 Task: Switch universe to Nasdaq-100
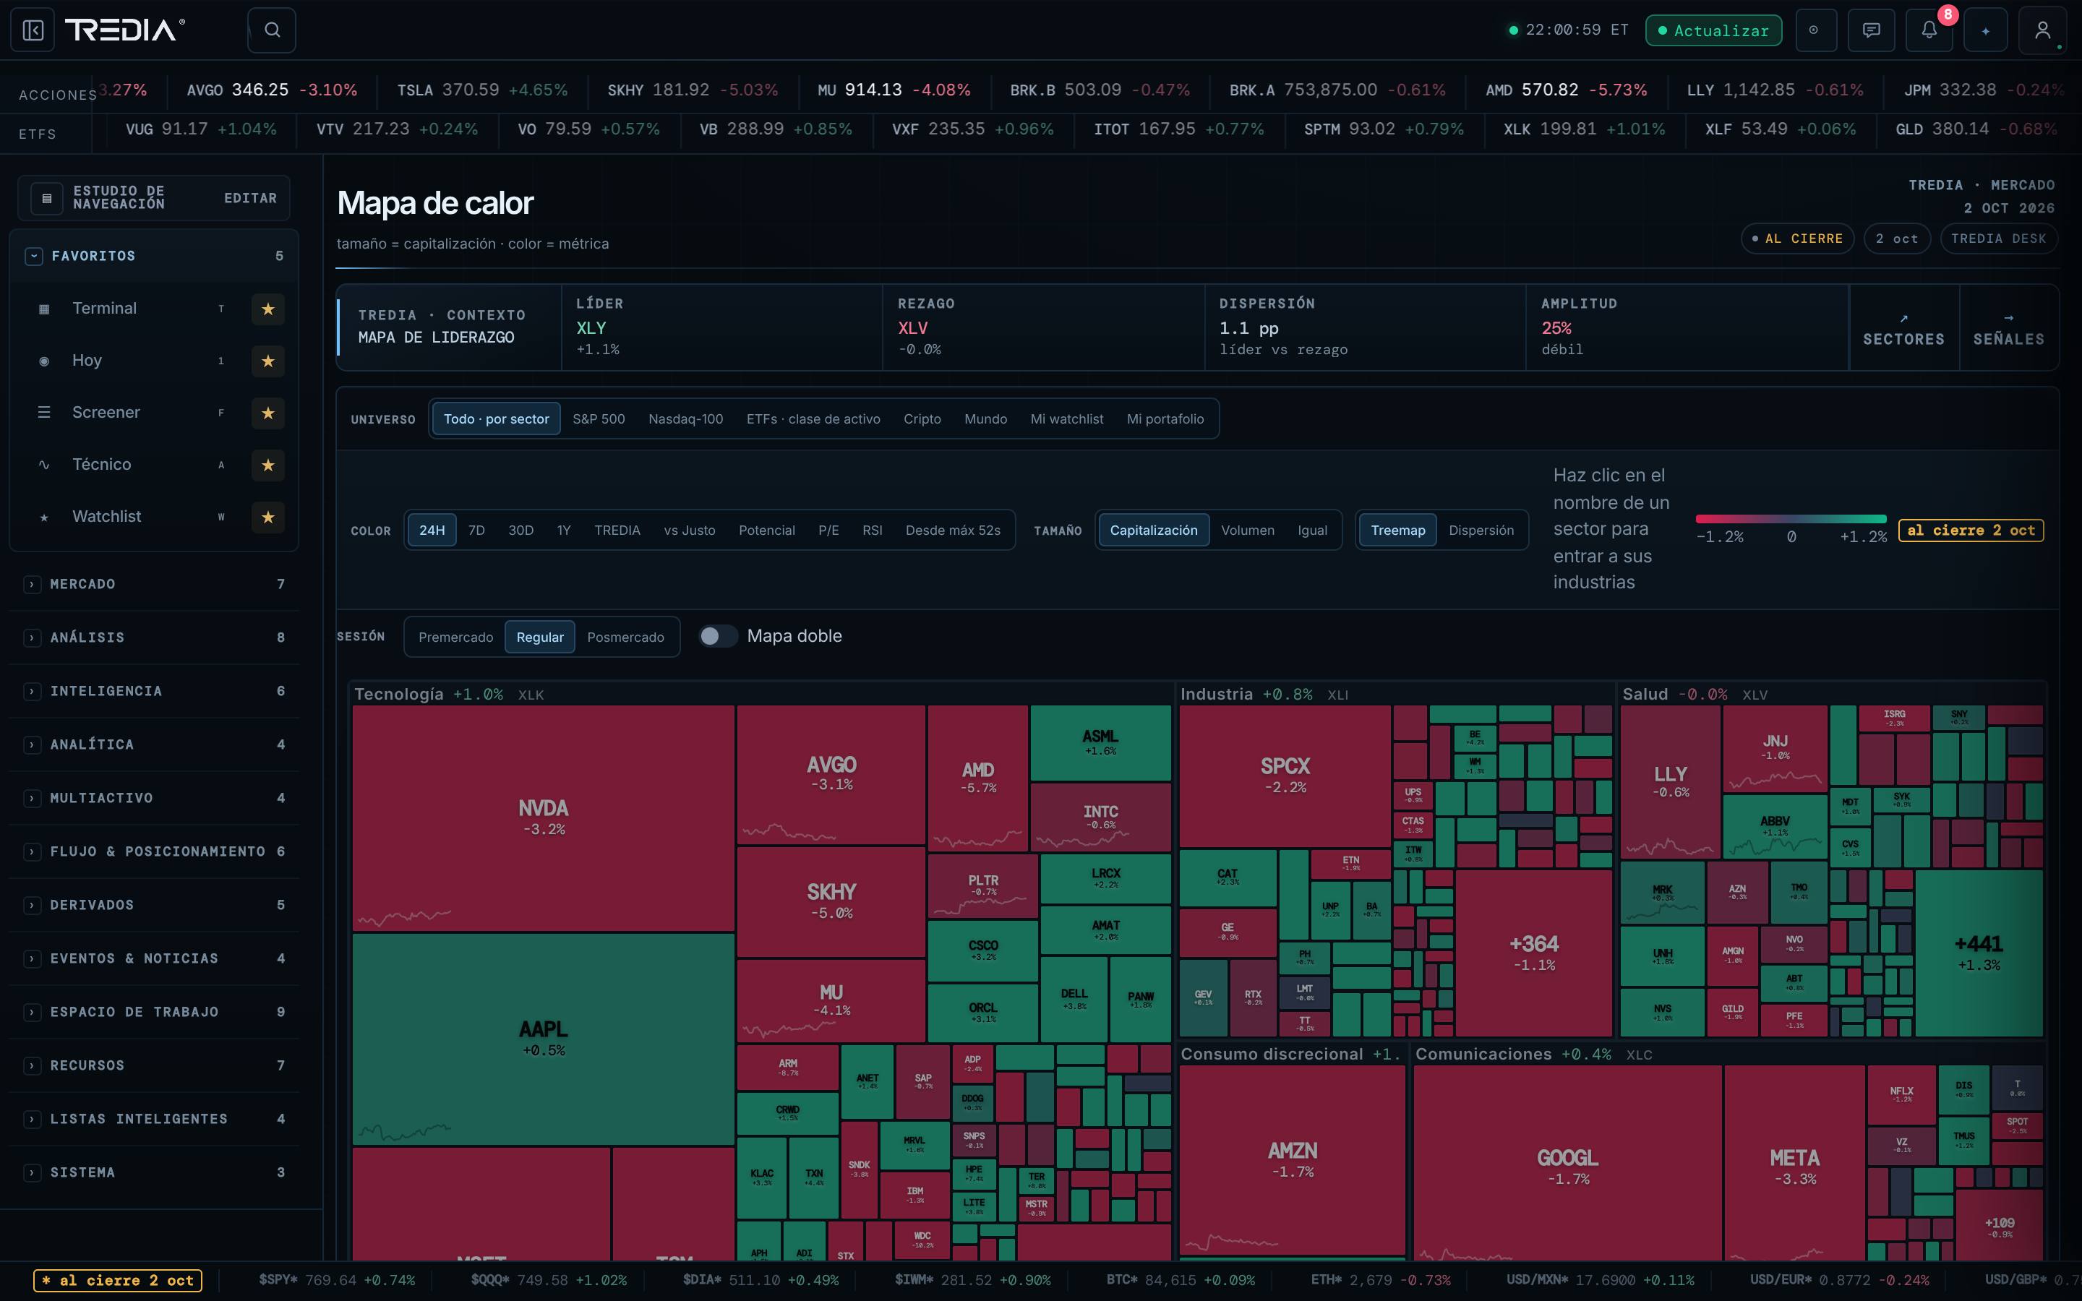coord(685,419)
